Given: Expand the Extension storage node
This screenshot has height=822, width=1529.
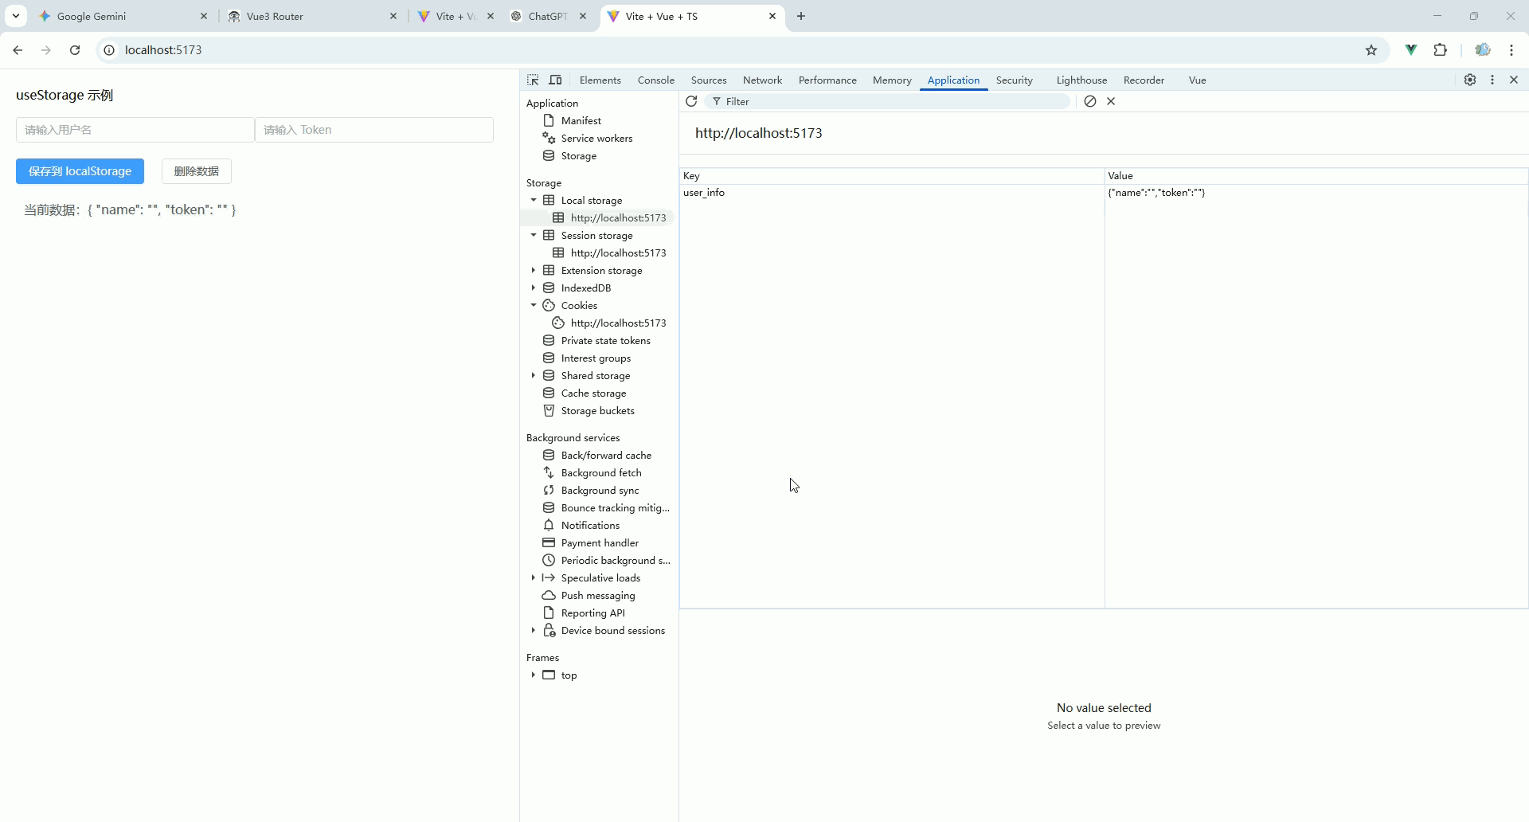Looking at the screenshot, I should click(534, 270).
